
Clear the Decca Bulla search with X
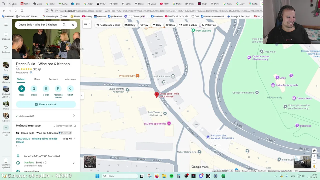tap(73, 25)
